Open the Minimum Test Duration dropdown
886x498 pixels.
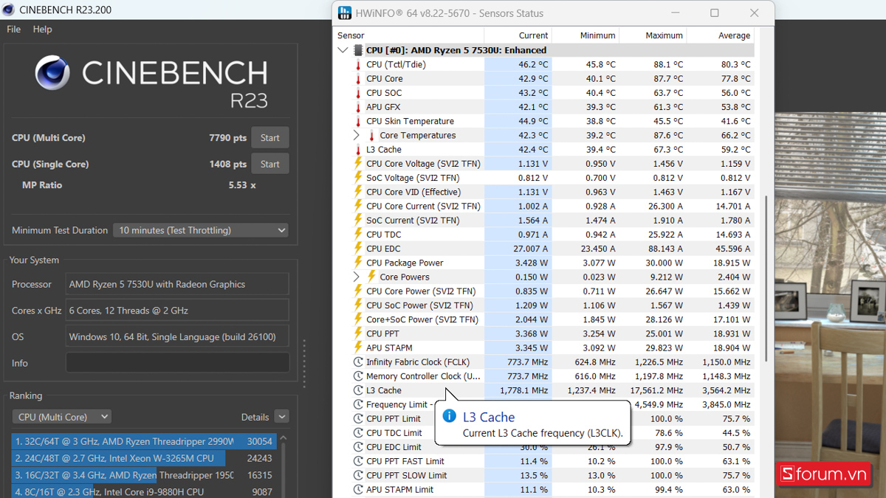[x=201, y=230]
